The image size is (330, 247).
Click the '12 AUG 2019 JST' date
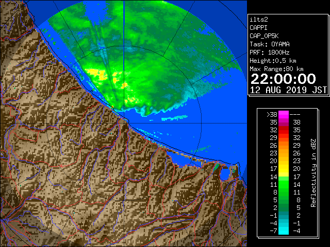point(288,90)
